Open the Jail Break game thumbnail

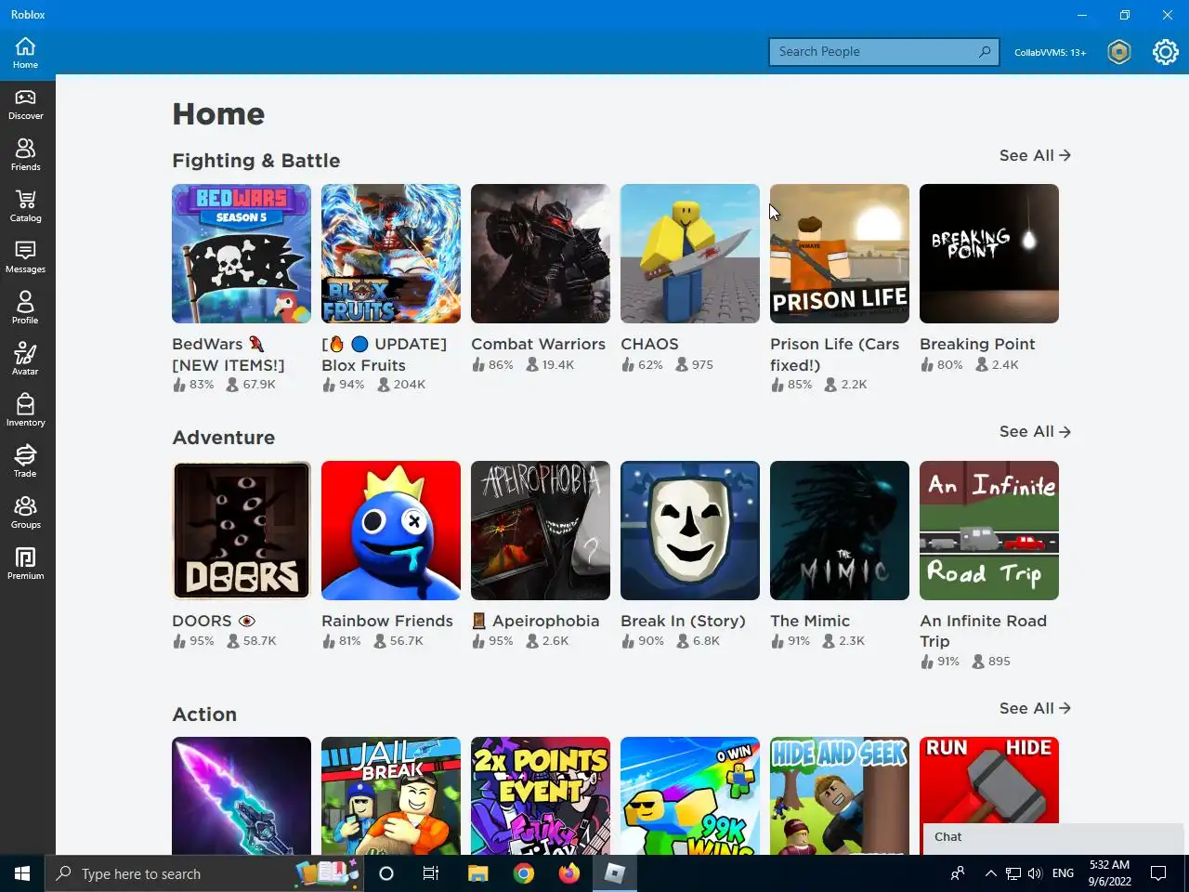pyautogui.click(x=391, y=795)
